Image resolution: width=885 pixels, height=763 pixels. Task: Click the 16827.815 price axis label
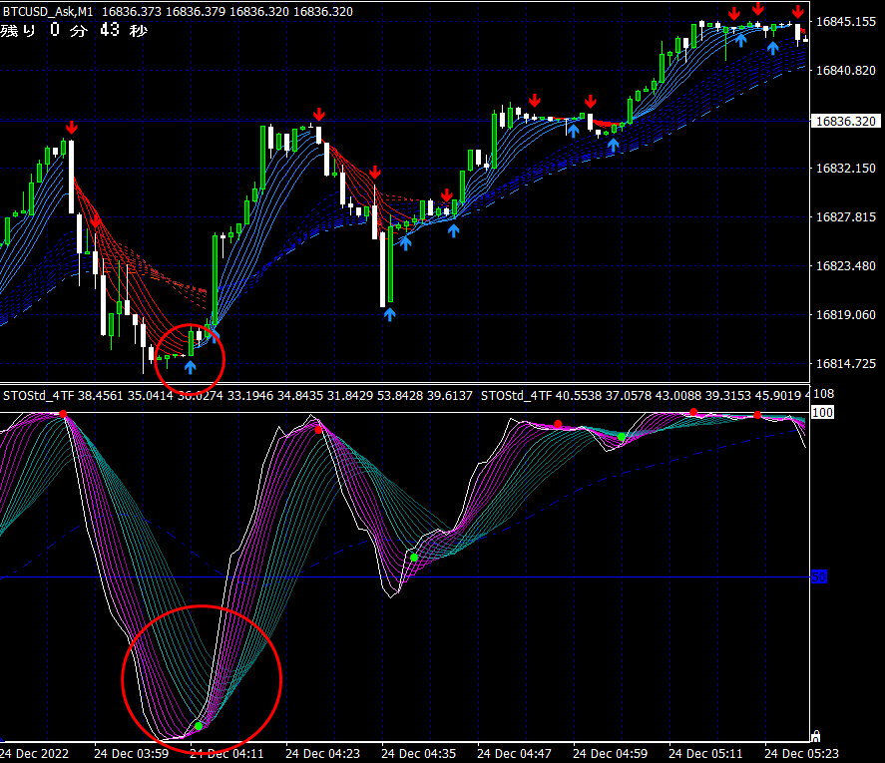[845, 217]
